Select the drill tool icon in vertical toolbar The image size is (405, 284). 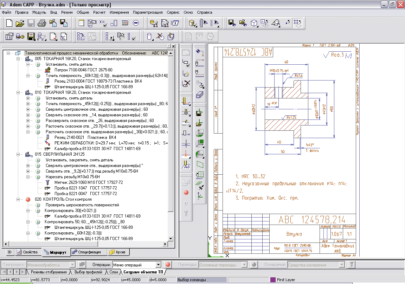click(186, 112)
